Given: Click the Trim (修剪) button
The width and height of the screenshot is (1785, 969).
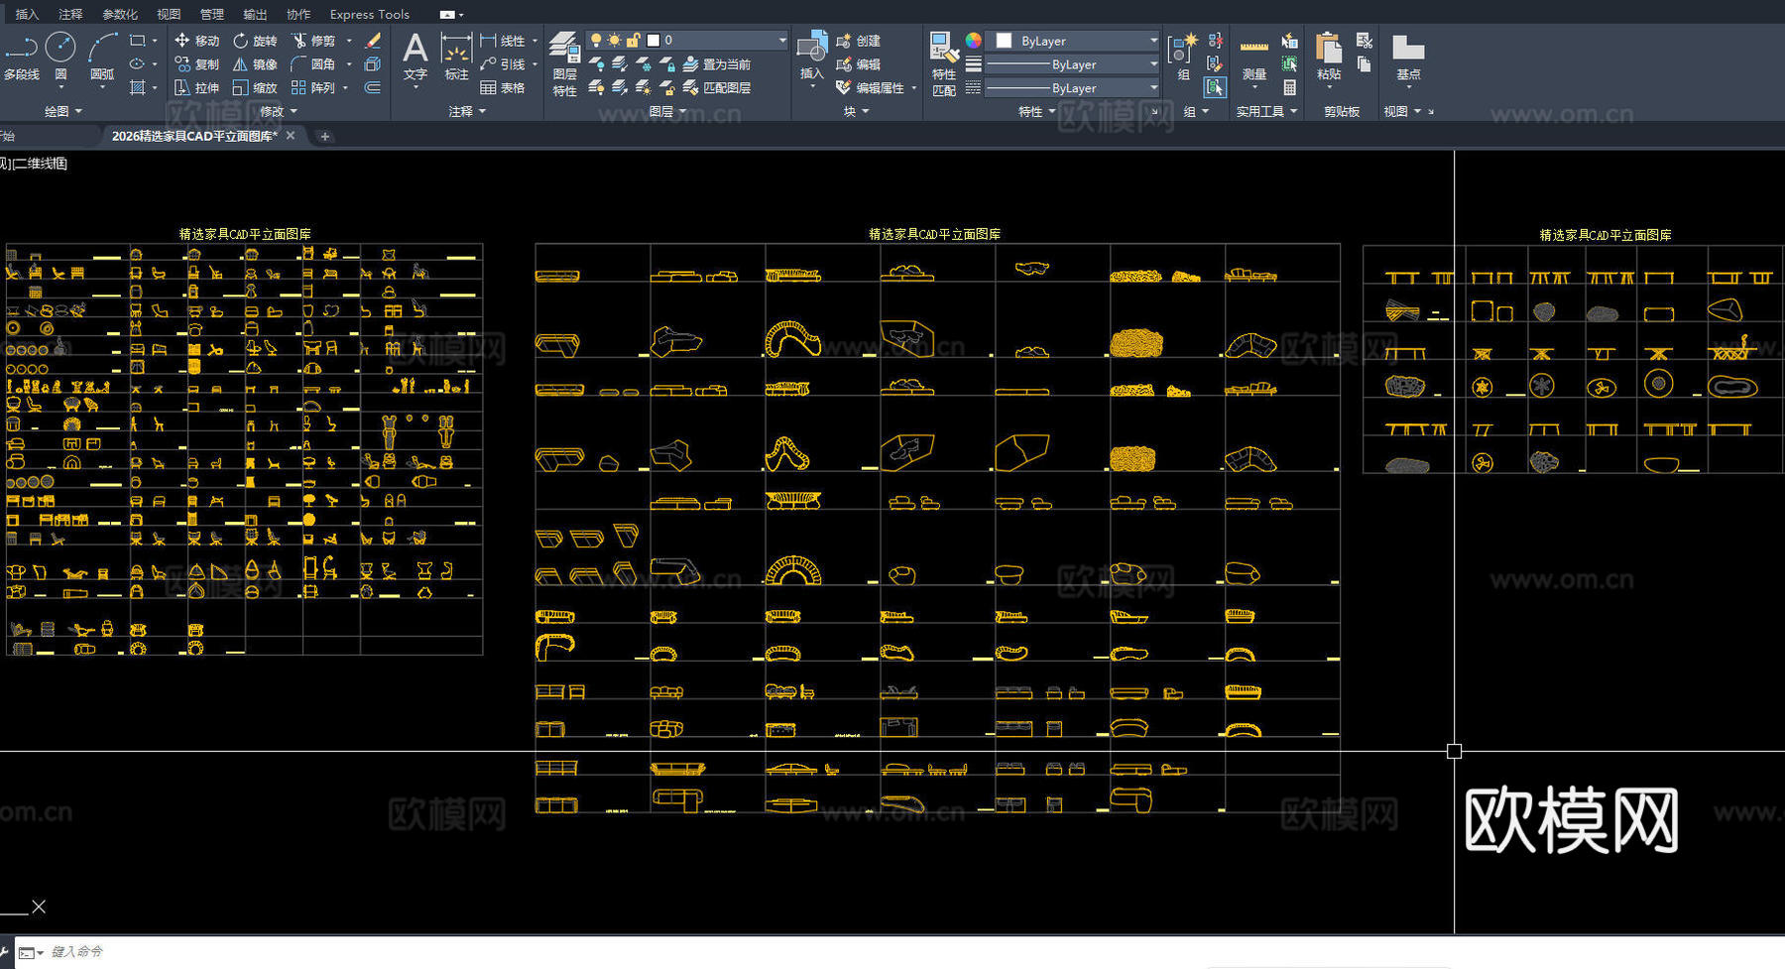Looking at the screenshot, I should pos(314,41).
